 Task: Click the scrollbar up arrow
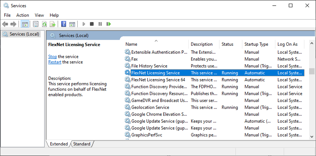[312, 43]
